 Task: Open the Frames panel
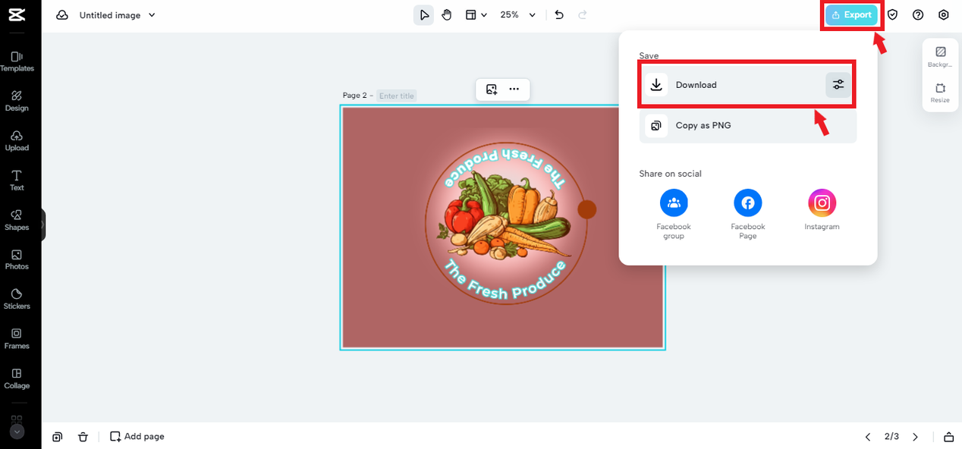17,339
